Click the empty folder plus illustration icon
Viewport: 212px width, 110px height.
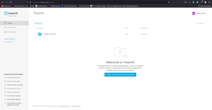(x=121, y=52)
